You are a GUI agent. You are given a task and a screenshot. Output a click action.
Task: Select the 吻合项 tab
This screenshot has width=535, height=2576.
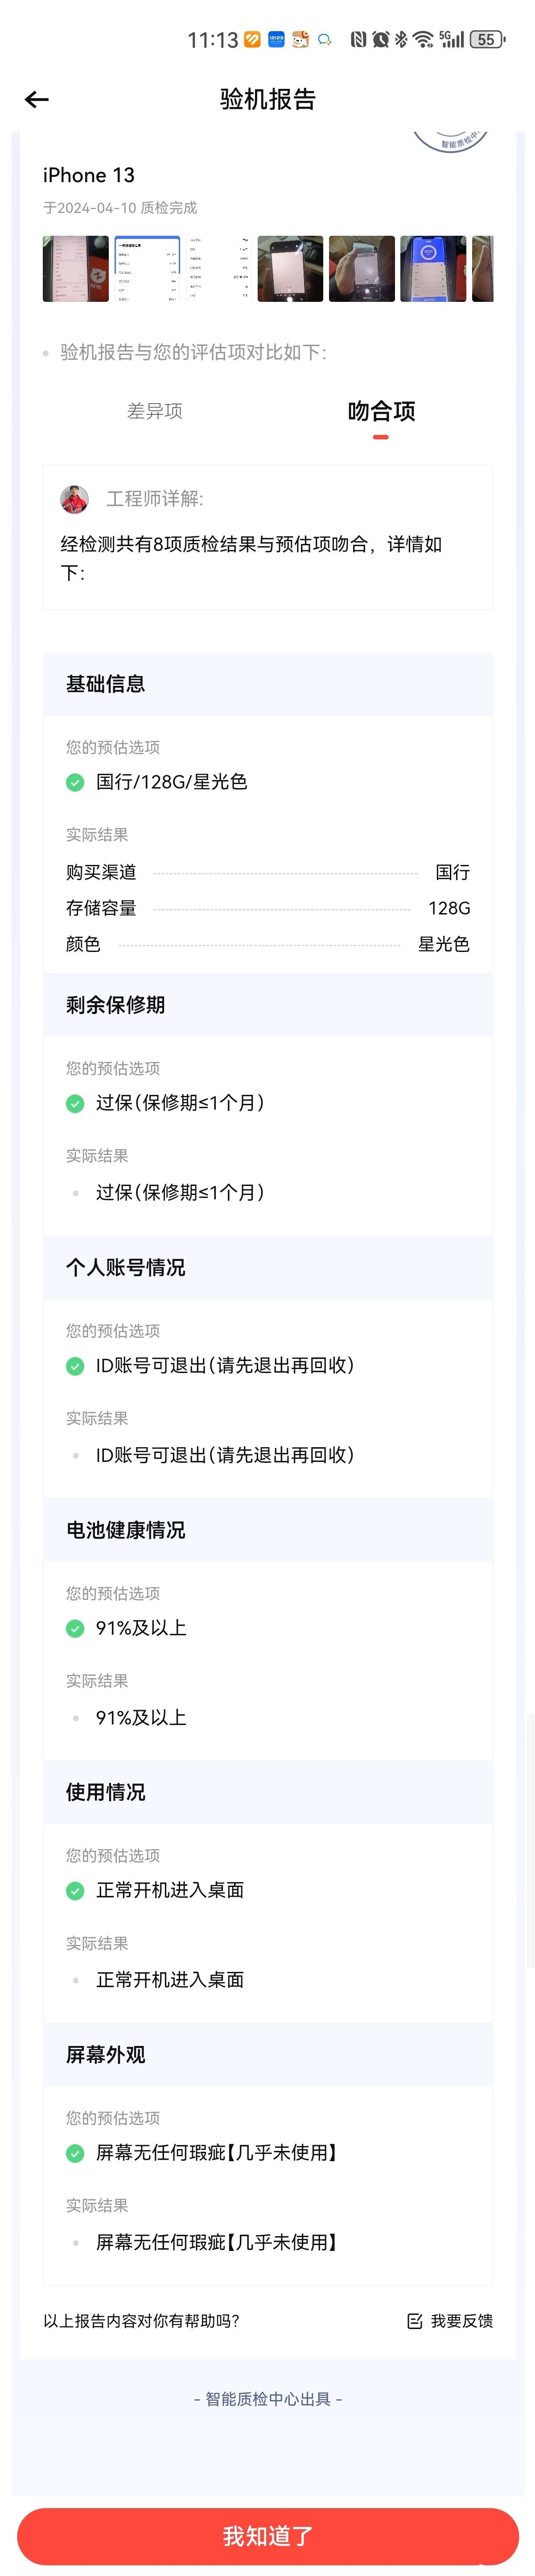[x=380, y=411]
